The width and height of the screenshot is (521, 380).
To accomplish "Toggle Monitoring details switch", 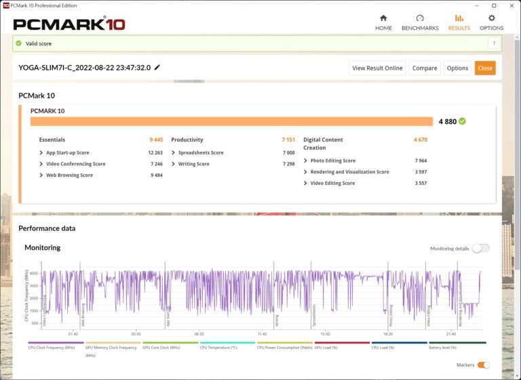I will click(481, 248).
